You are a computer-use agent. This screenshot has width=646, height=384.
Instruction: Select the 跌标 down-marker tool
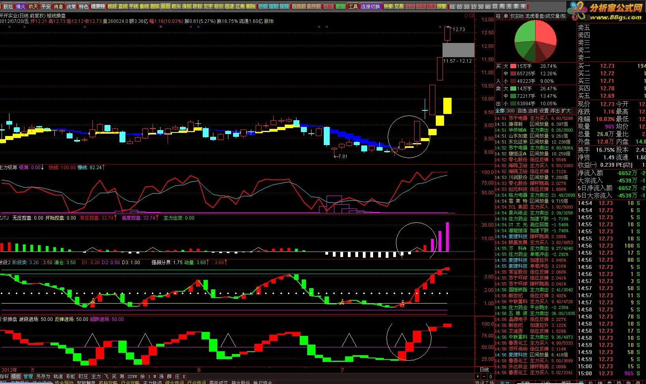click(197, 6)
